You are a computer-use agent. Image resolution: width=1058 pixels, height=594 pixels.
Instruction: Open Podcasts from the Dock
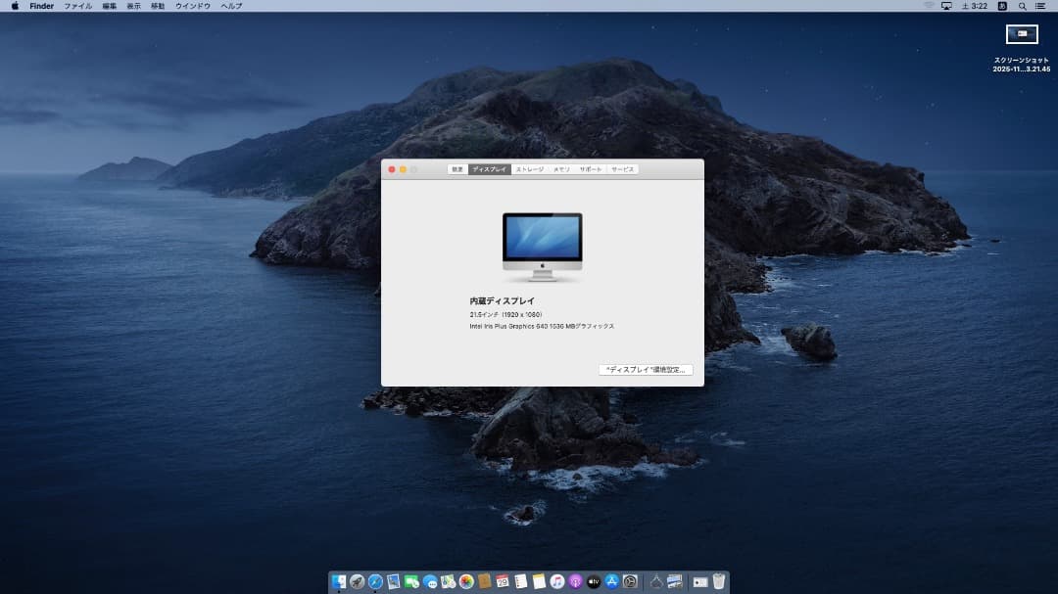click(x=575, y=581)
